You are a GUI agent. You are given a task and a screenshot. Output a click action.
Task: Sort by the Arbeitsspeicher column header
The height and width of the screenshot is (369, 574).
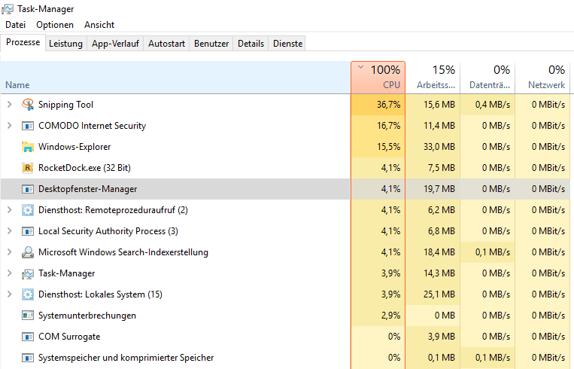coord(433,77)
